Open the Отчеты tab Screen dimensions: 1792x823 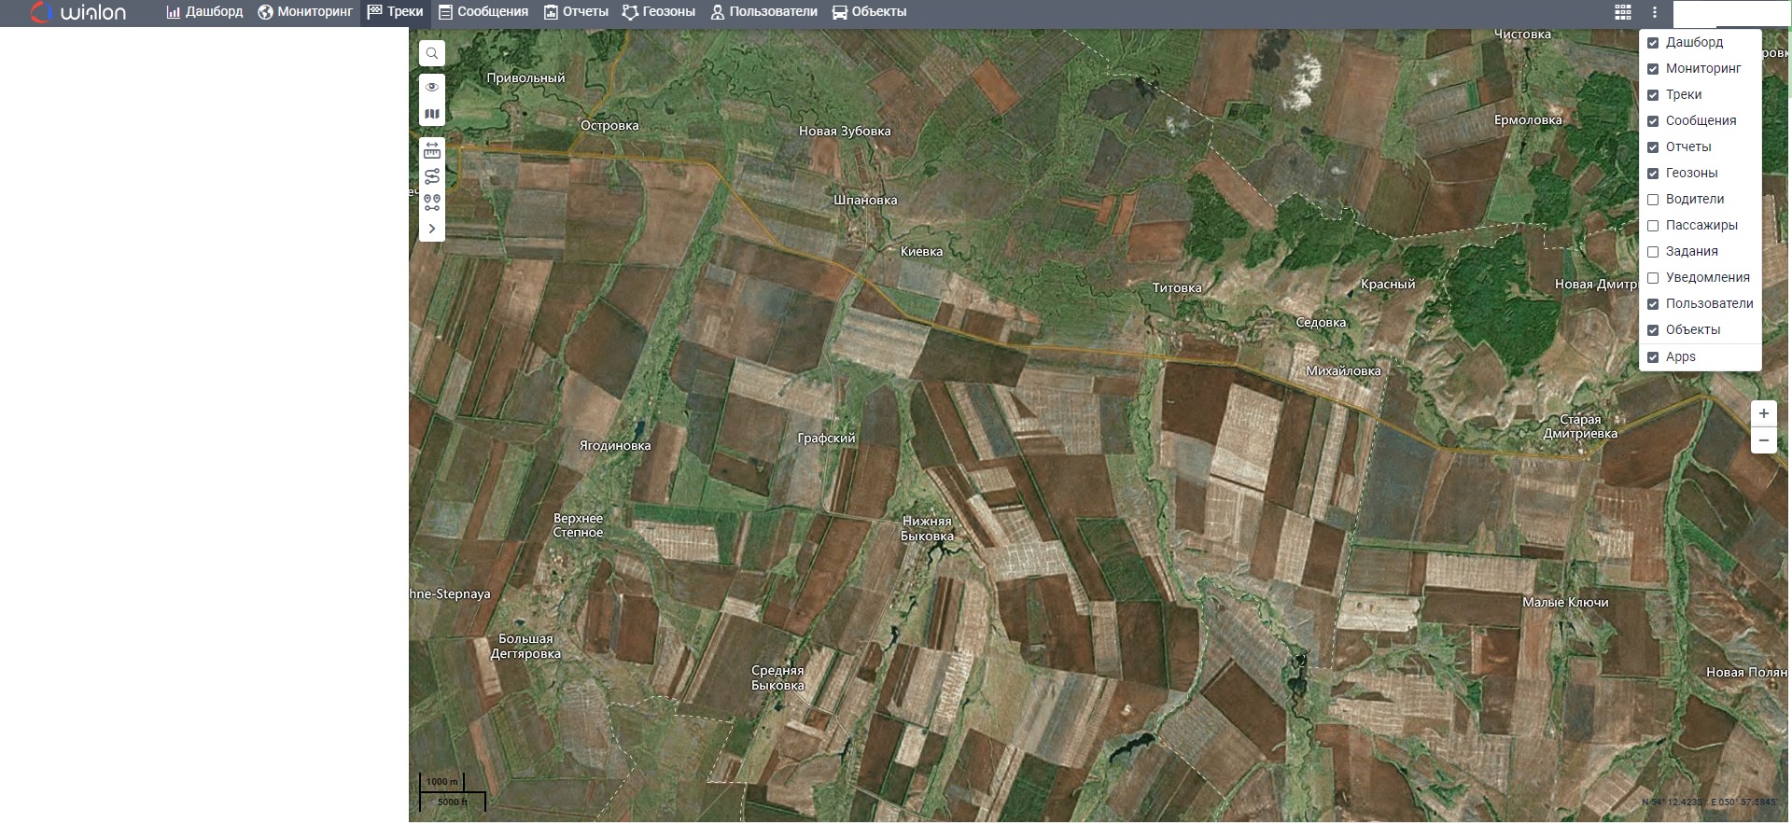pos(576,12)
